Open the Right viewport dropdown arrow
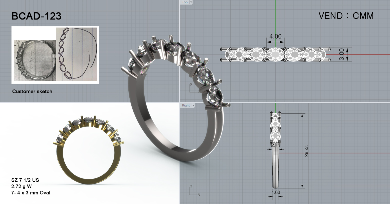The width and height of the screenshot is (390, 204). tap(193, 105)
